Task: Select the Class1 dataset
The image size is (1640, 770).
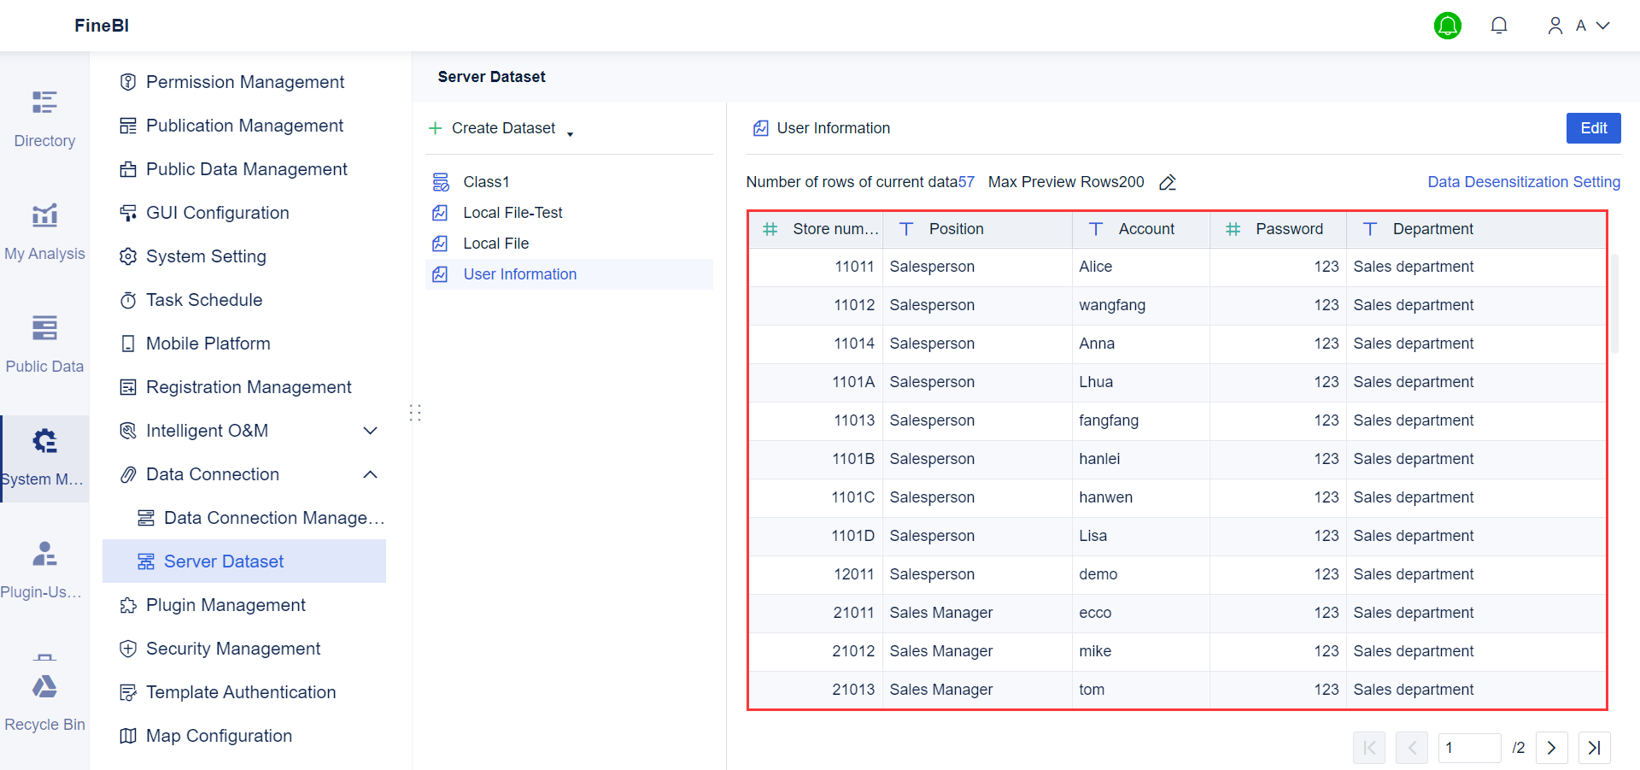Action: pyautogui.click(x=486, y=182)
